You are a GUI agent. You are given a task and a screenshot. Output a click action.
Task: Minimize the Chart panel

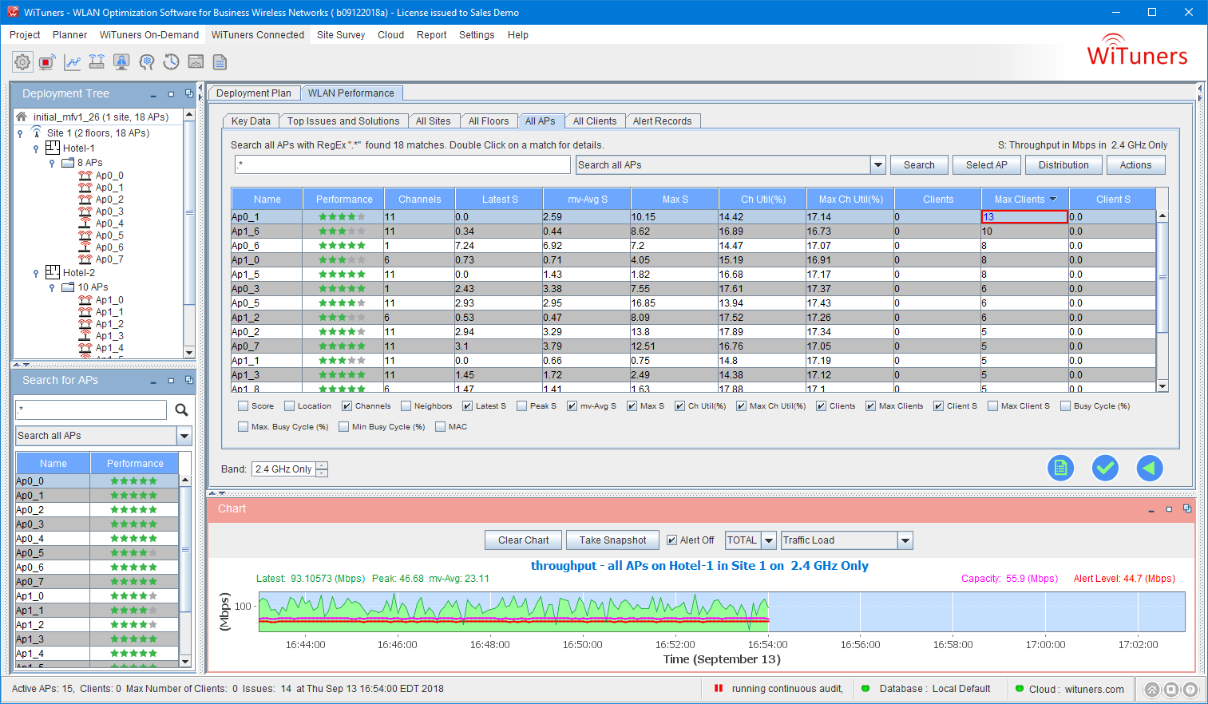tap(1151, 510)
